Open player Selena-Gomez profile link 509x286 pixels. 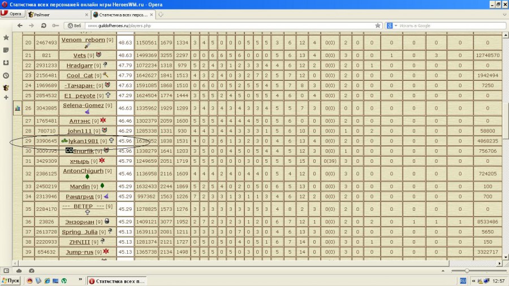pos(83,105)
